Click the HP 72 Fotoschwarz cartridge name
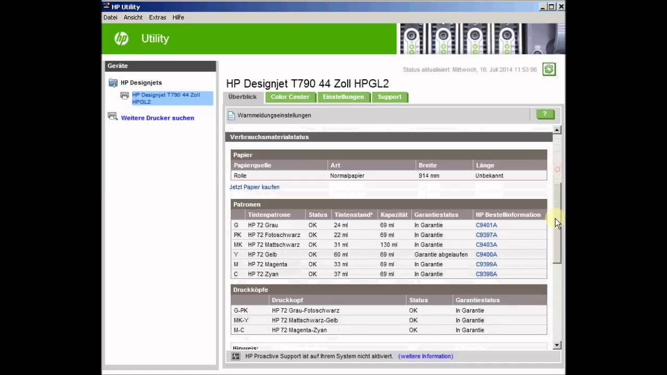Screen dimensions: 667x375 coord(274,235)
